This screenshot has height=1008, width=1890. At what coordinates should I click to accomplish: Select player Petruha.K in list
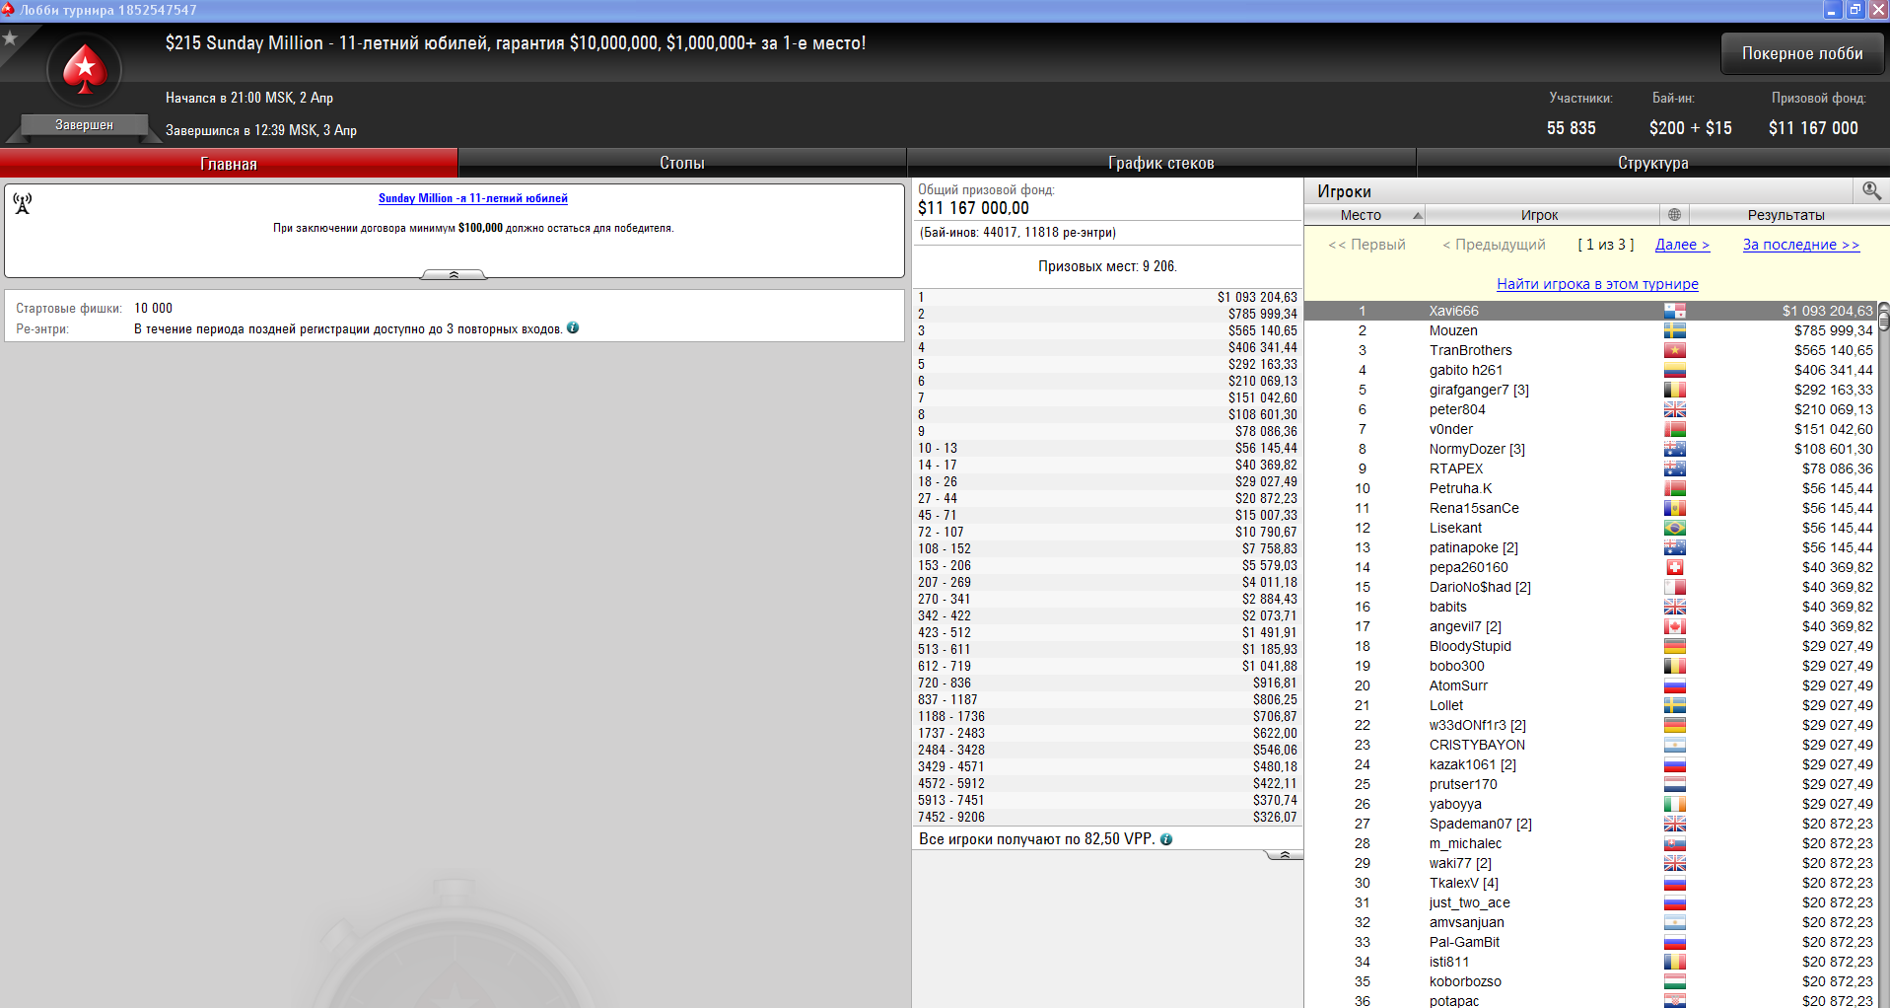(1590, 488)
